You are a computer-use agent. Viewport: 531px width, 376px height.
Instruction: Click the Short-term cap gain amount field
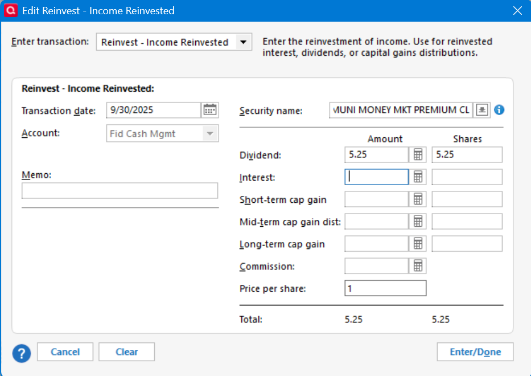point(377,199)
